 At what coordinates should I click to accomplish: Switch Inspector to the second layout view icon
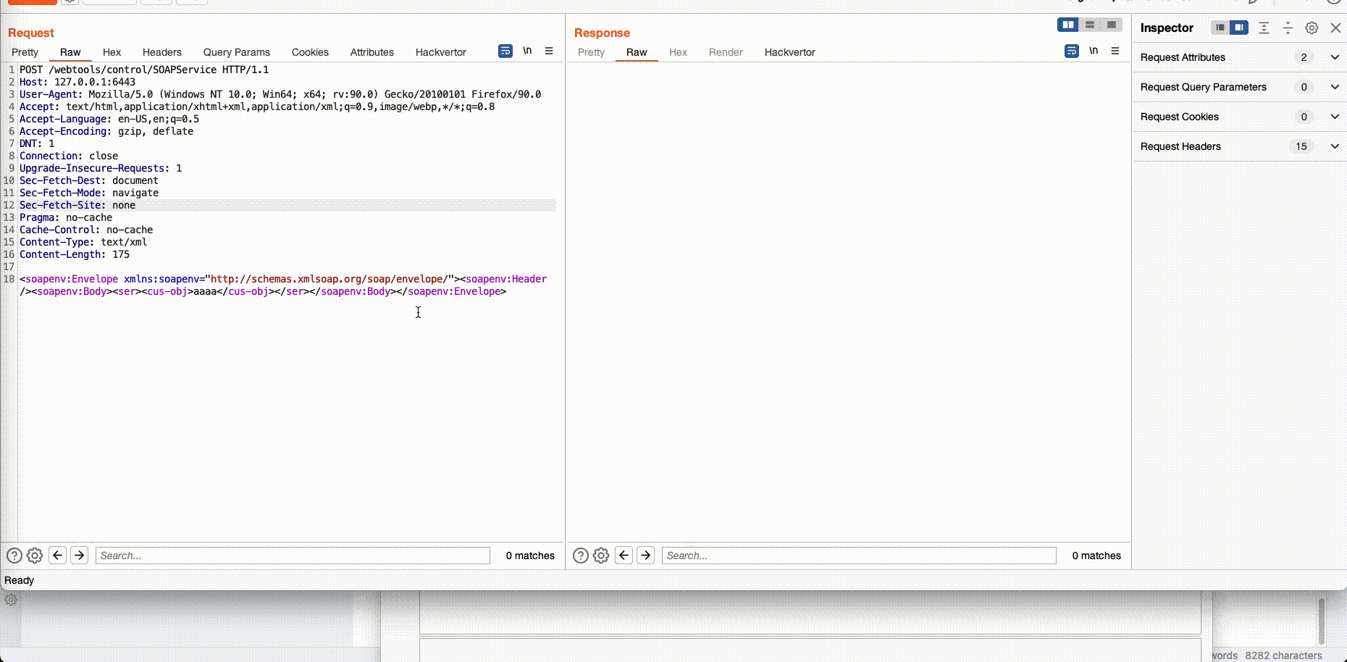click(1239, 28)
